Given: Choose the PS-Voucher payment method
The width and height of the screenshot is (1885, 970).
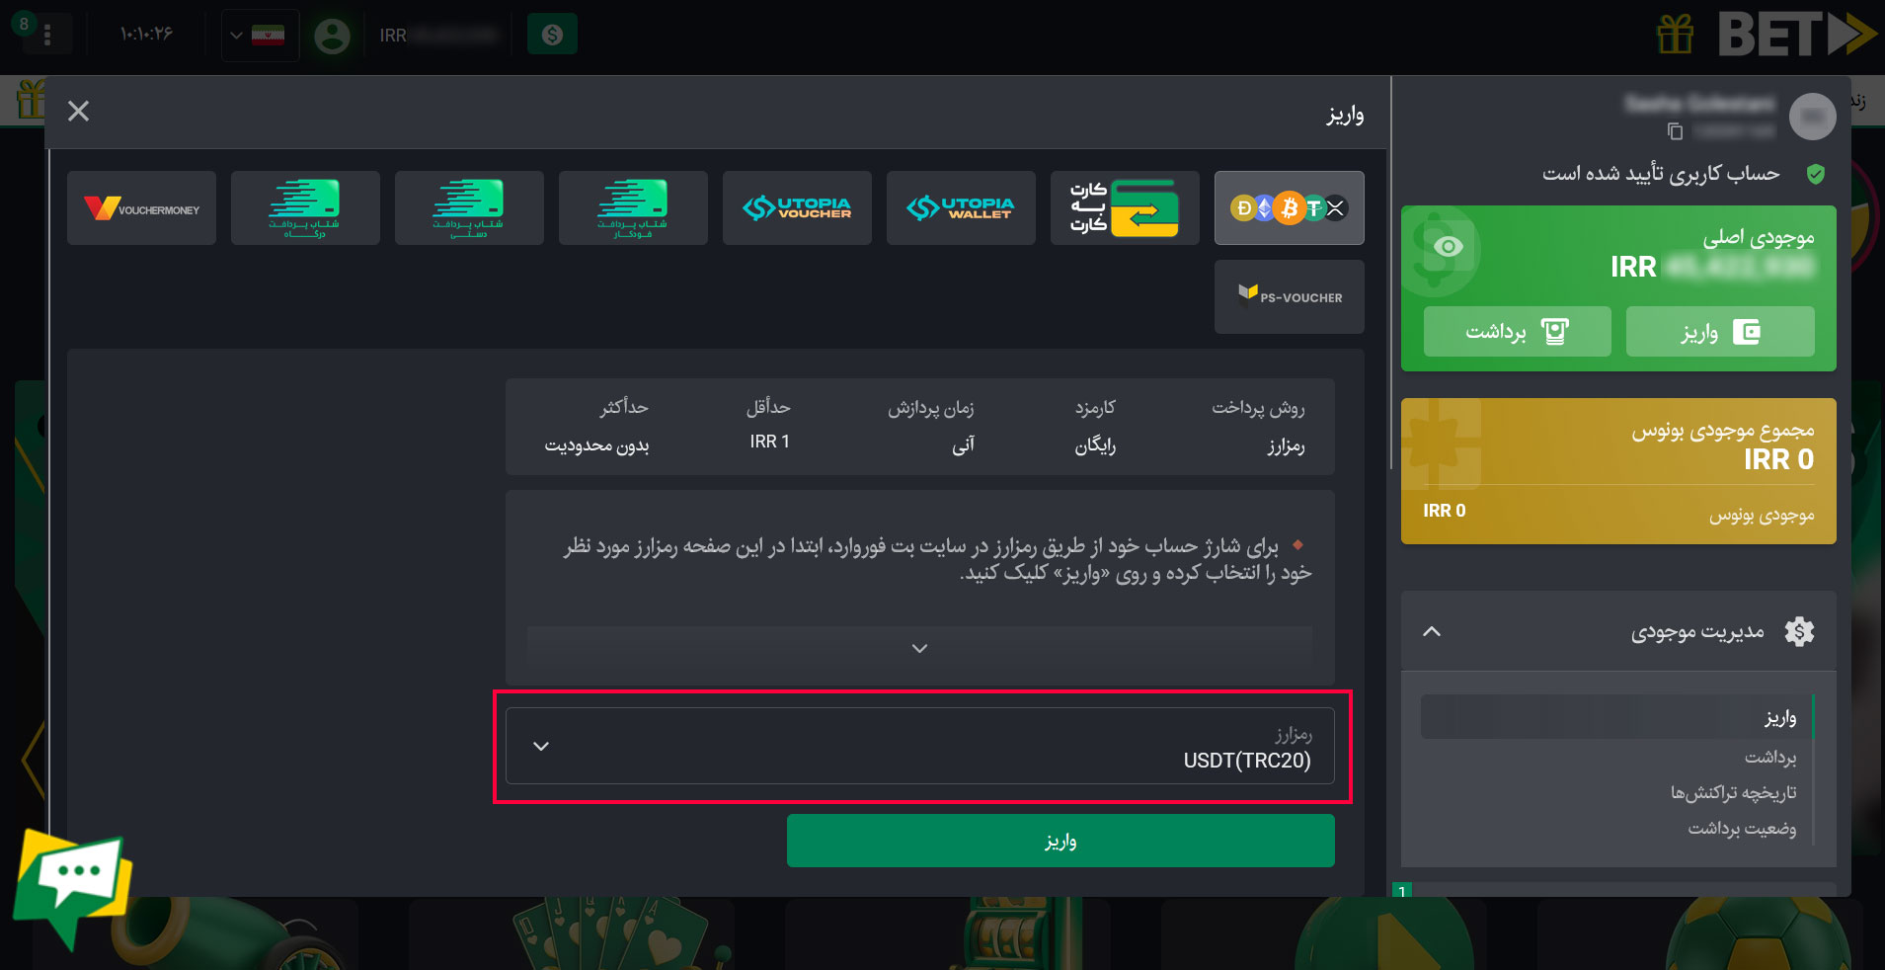Looking at the screenshot, I should [x=1289, y=296].
